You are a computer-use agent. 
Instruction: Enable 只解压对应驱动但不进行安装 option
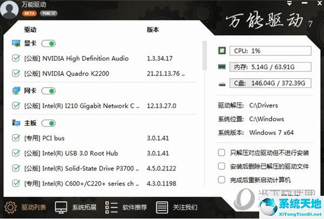[x=221, y=153]
